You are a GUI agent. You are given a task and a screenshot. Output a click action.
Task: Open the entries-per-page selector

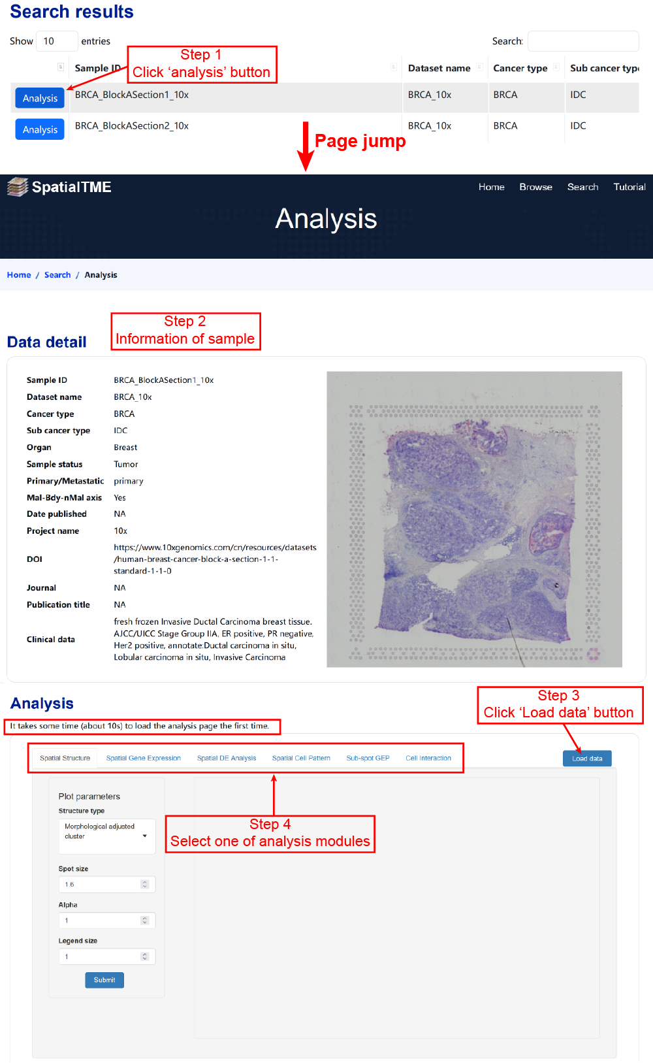click(56, 41)
